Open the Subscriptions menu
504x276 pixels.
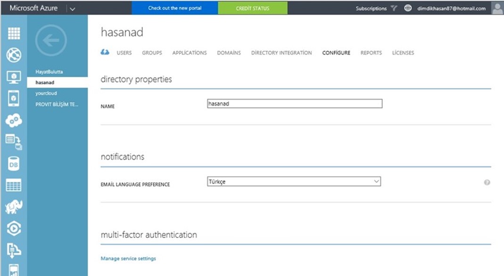coord(371,8)
